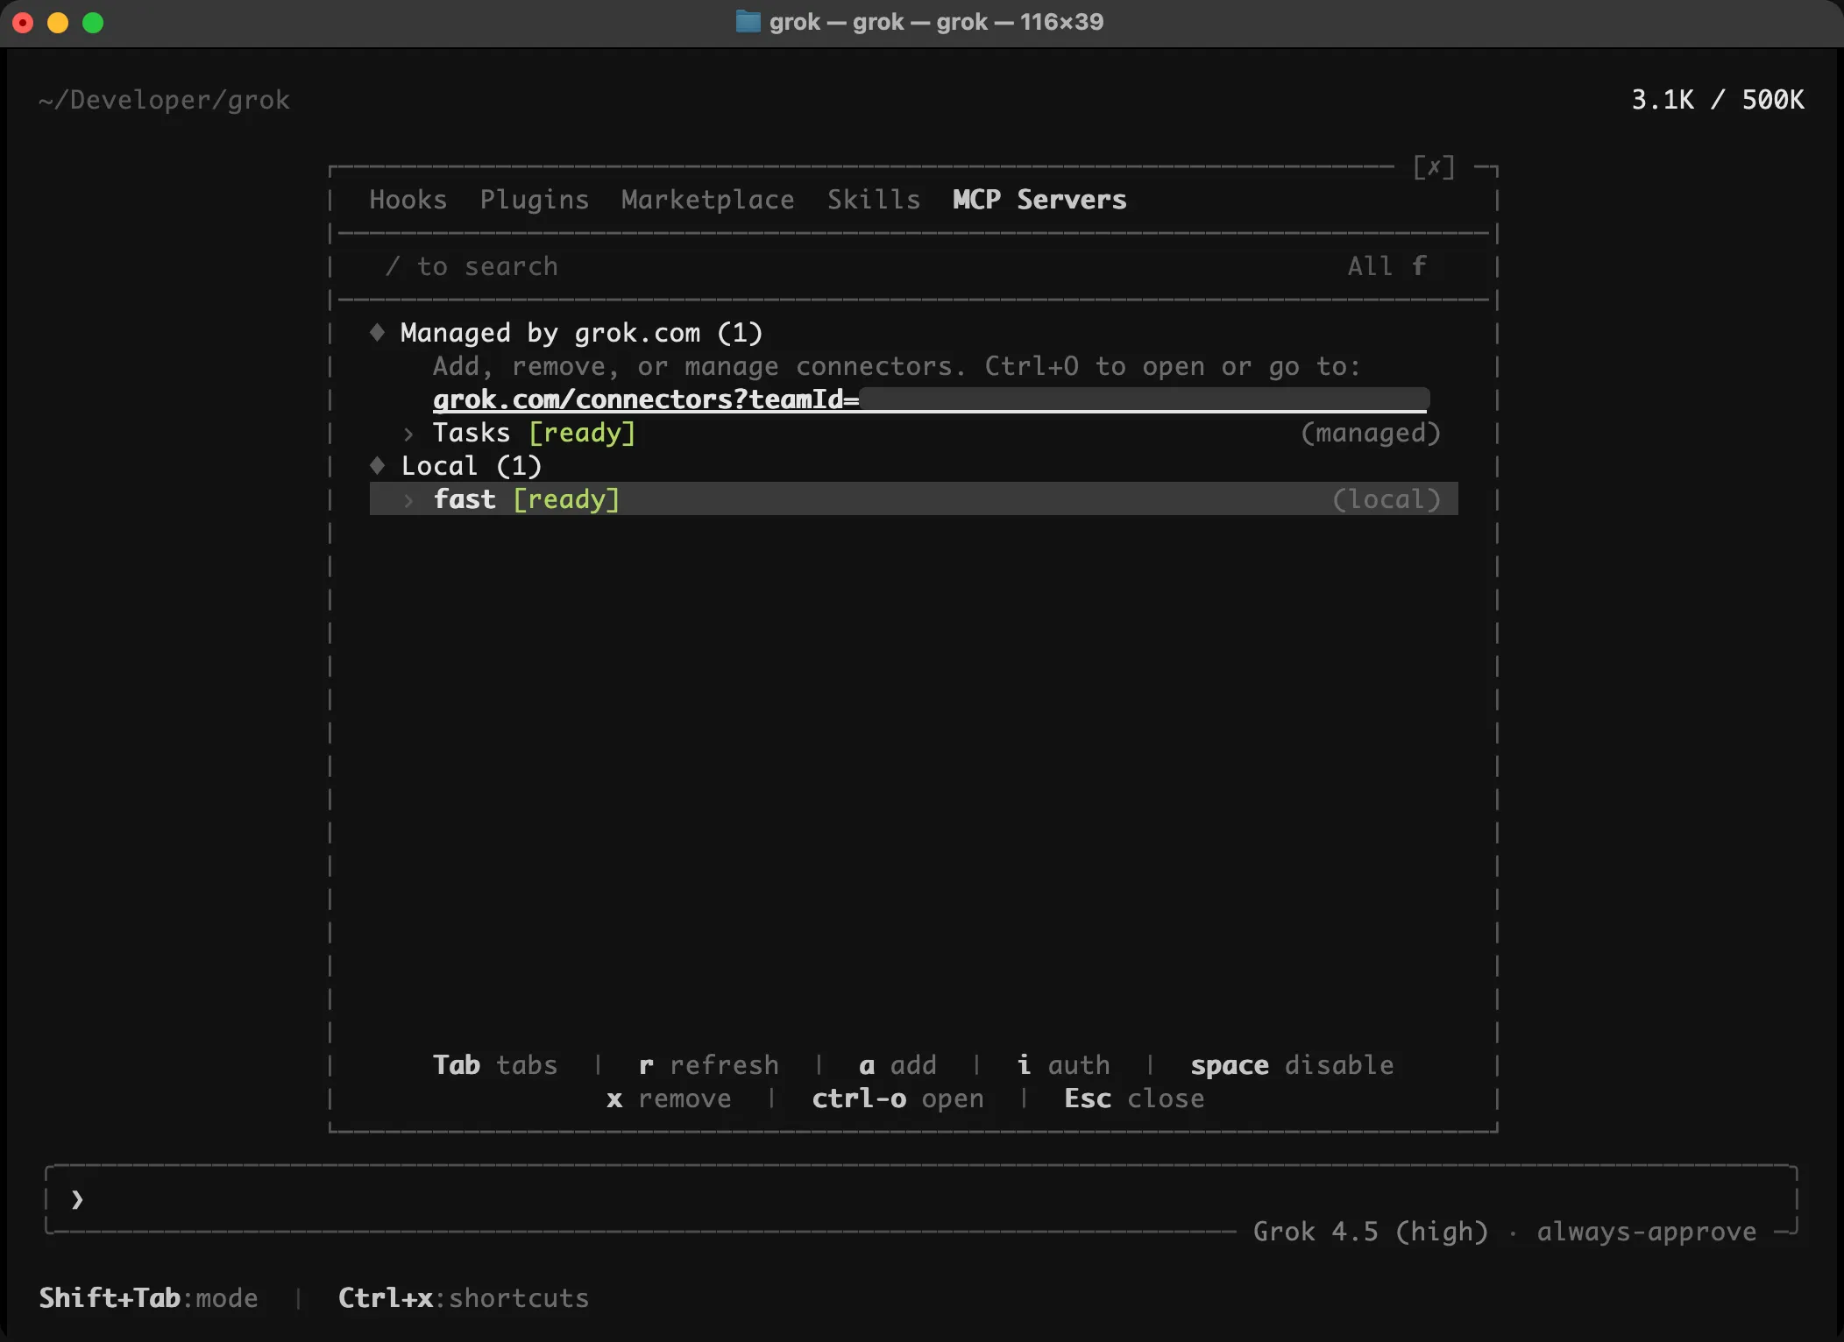Select the Tasks [ready] server row
The height and width of the screenshot is (1342, 1844).
(914, 433)
